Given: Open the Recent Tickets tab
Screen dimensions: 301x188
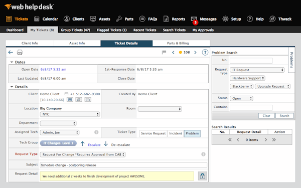Looking at the screenshot, I should point(145,30).
